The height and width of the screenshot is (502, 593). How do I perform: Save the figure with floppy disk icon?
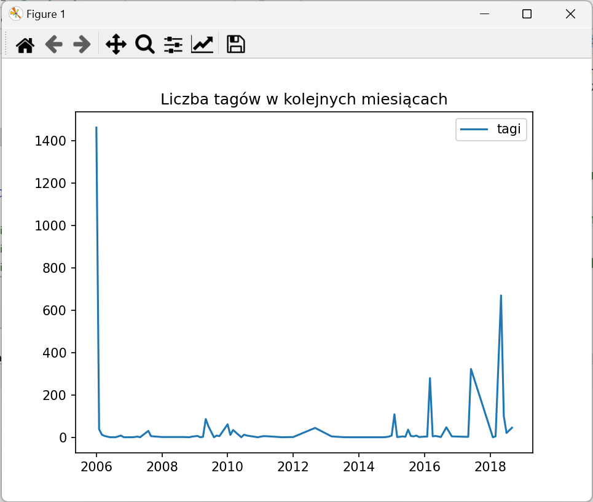click(x=236, y=44)
